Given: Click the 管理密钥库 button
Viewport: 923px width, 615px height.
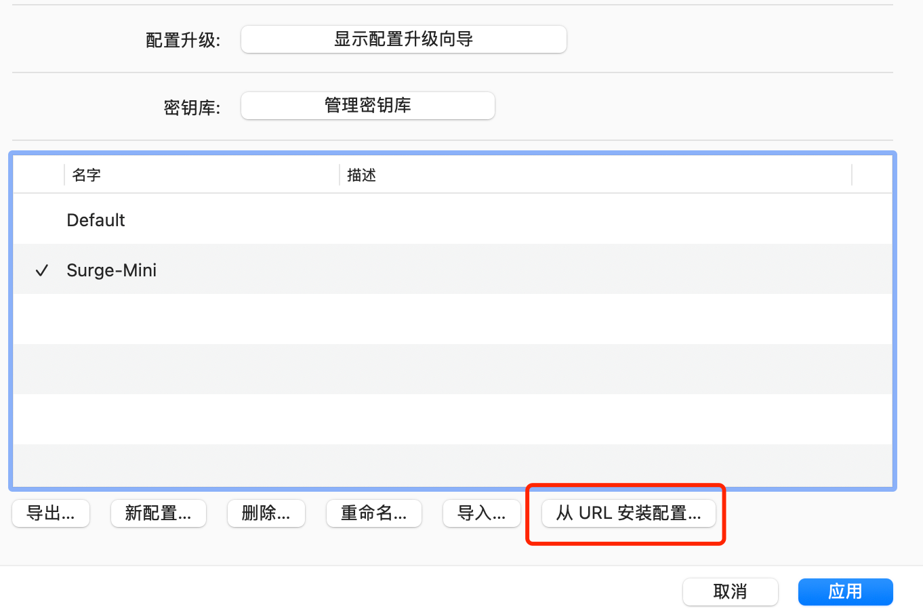Looking at the screenshot, I should [367, 106].
